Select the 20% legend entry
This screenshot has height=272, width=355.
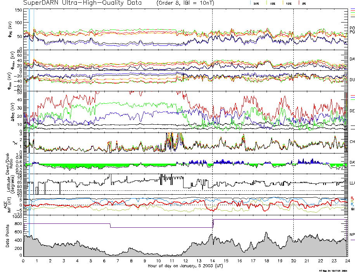coord(256,3)
